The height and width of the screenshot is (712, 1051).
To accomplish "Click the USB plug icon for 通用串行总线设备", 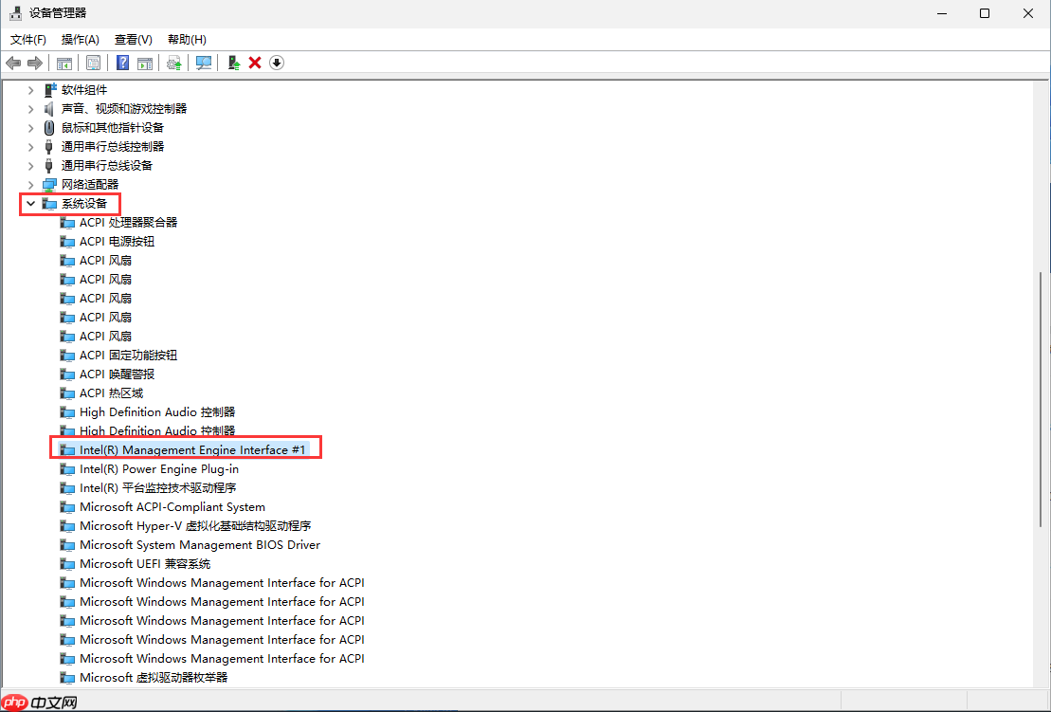I will pos(49,165).
